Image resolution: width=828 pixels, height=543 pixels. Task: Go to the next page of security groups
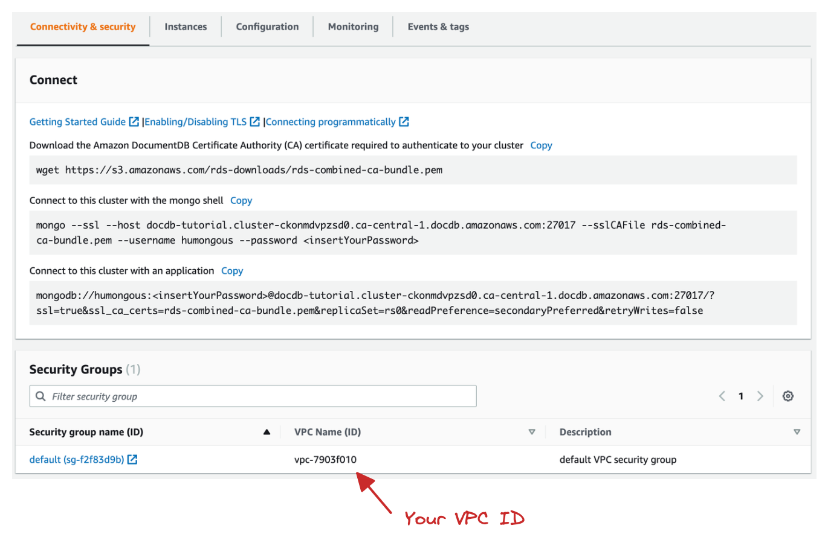pyautogui.click(x=760, y=396)
